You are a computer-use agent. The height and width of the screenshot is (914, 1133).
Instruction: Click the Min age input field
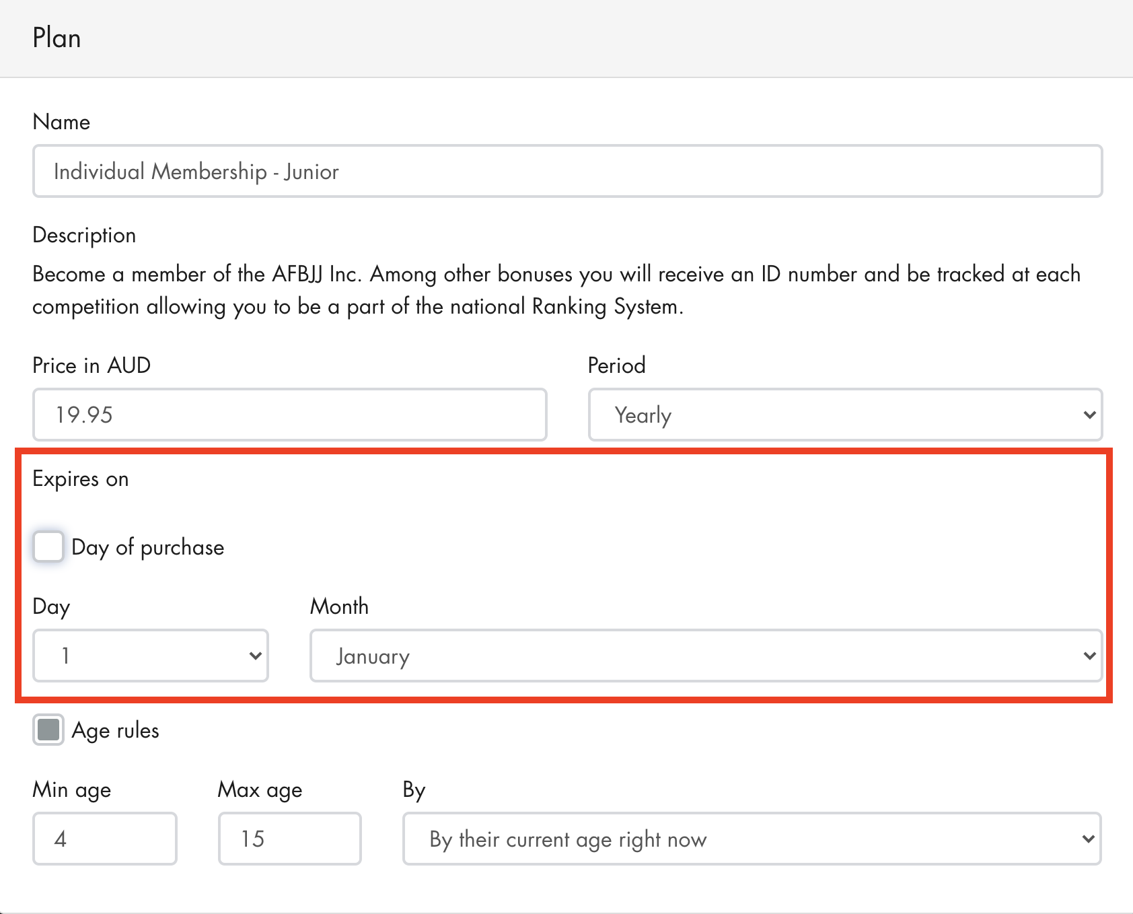pos(105,839)
